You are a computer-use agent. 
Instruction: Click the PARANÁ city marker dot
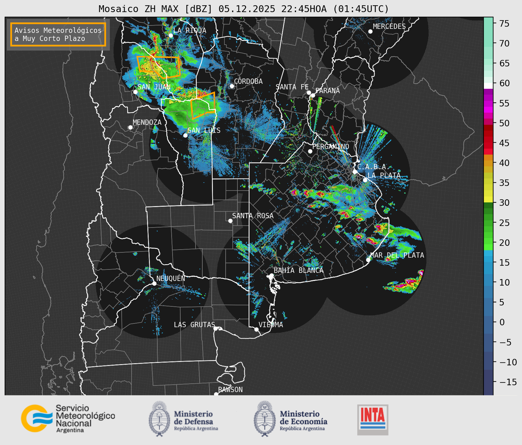point(313,95)
